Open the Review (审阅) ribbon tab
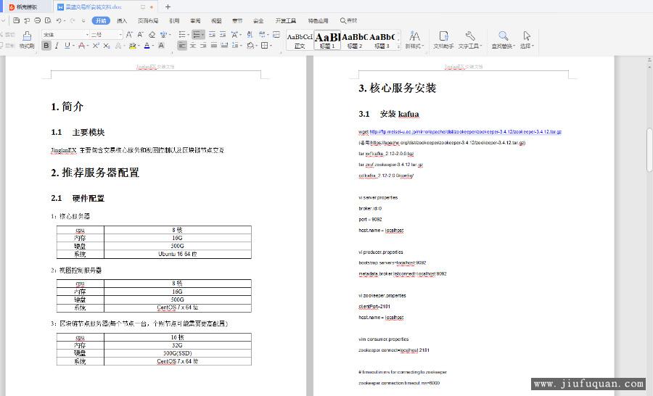 pyautogui.click(x=195, y=20)
